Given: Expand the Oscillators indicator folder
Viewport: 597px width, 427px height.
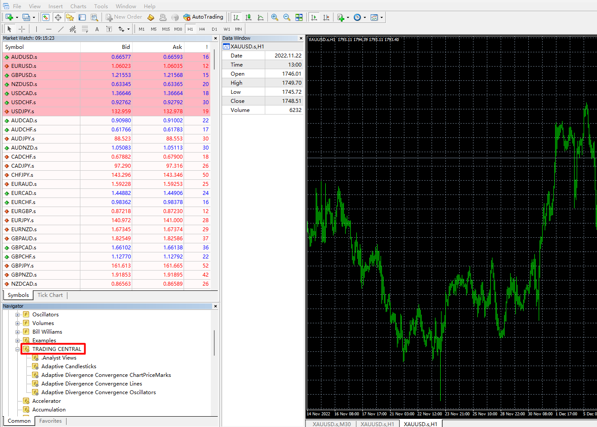Looking at the screenshot, I should [18, 315].
